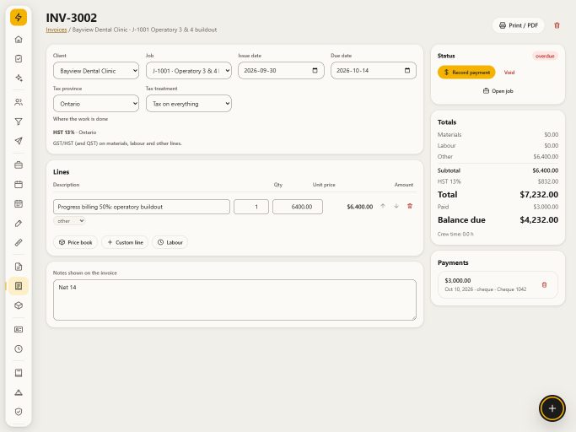Image resolution: width=576 pixels, height=432 pixels.
Task: Open the box package icon in sidebar
Action: [x=19, y=305]
